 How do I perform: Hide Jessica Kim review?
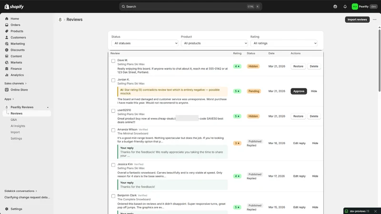click(x=315, y=176)
